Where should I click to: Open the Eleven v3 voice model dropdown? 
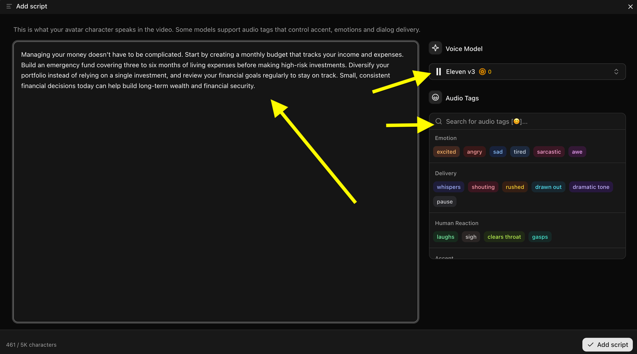point(527,72)
